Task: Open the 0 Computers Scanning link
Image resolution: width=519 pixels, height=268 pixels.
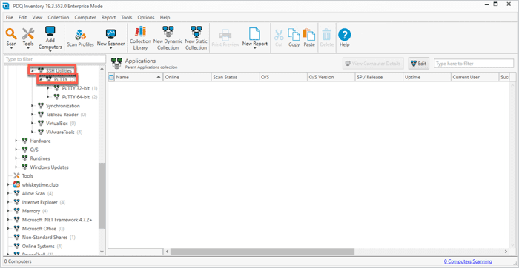Action: pyautogui.click(x=468, y=261)
